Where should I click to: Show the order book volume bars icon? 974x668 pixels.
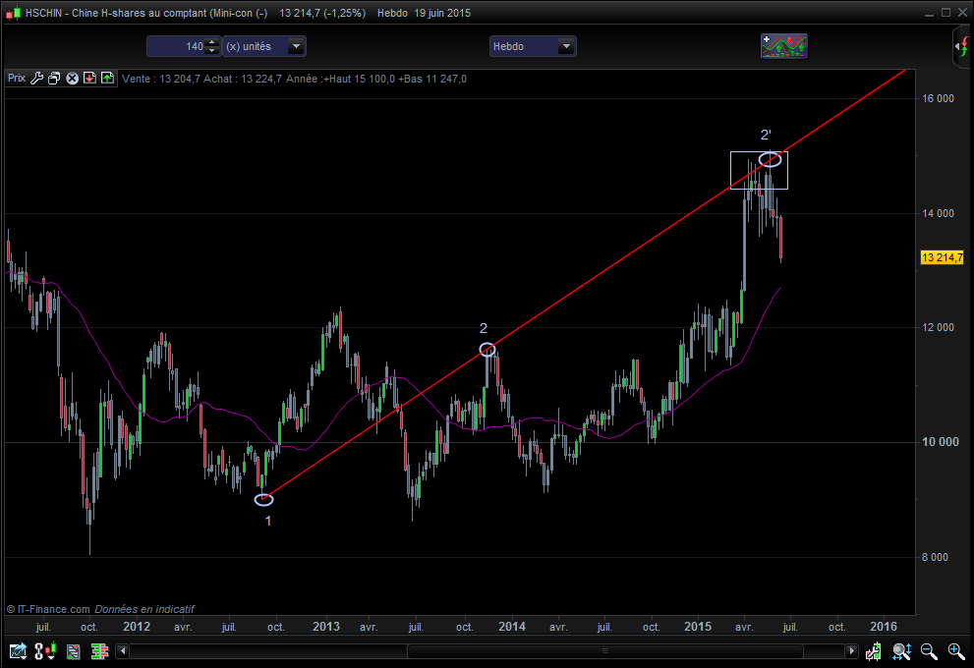pyautogui.click(x=99, y=651)
